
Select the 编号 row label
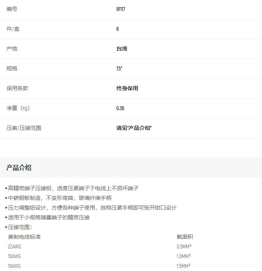(x=12, y=9)
